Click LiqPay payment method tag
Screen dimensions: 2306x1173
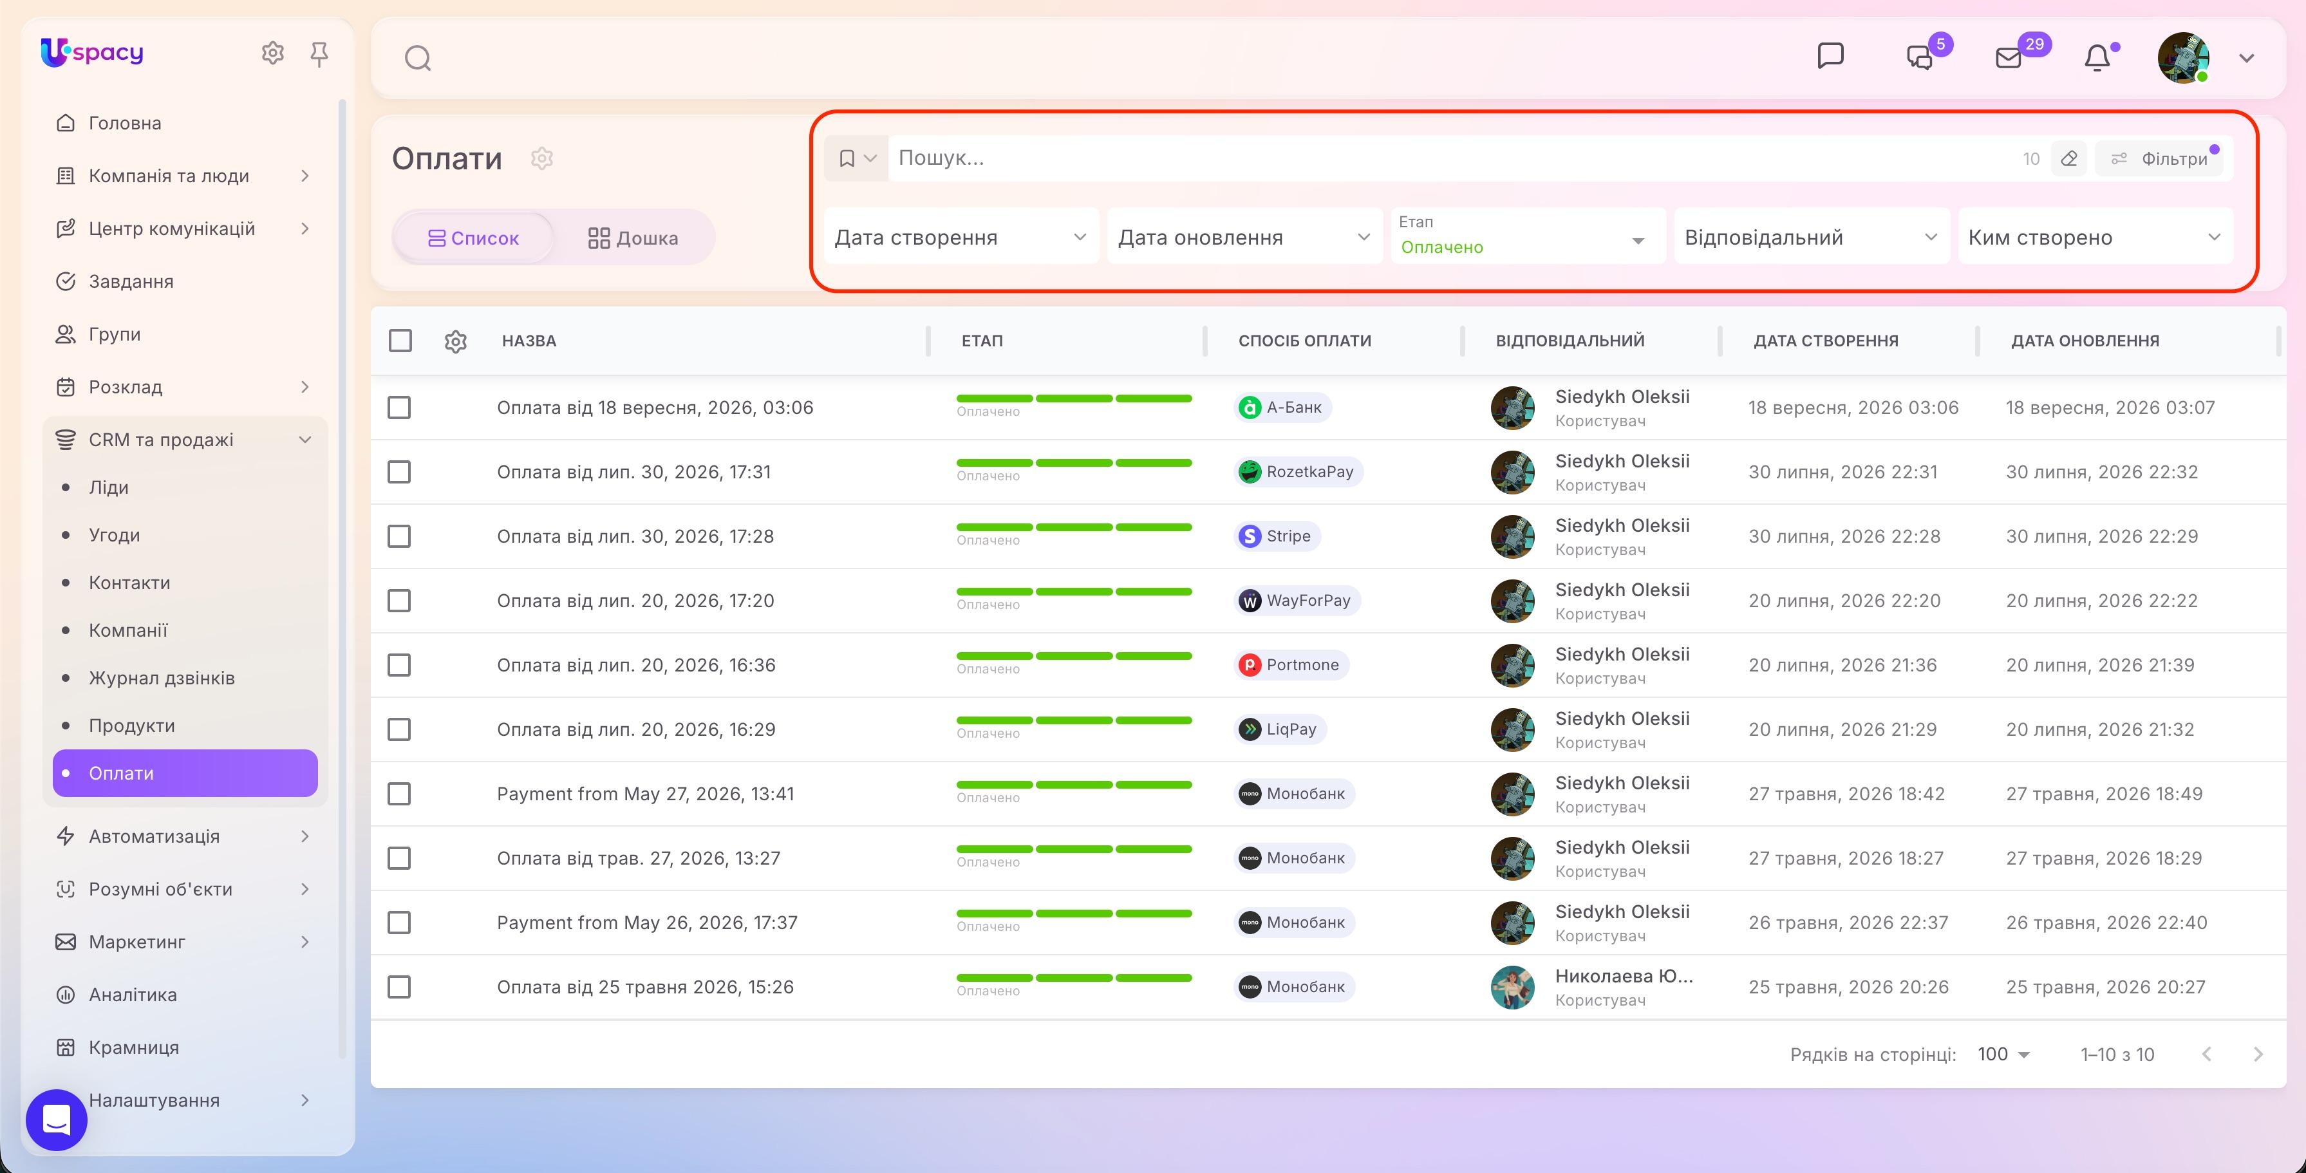coord(1280,730)
